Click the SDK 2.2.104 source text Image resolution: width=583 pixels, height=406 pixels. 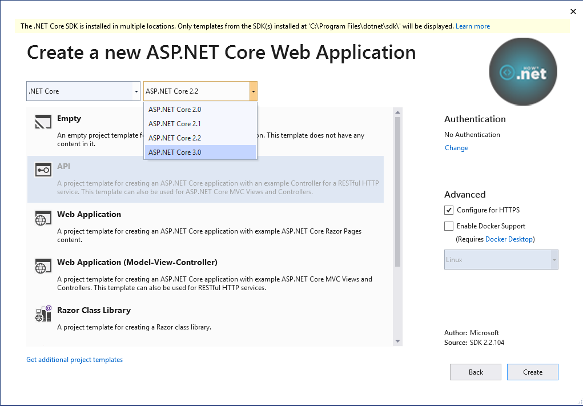[486, 343]
